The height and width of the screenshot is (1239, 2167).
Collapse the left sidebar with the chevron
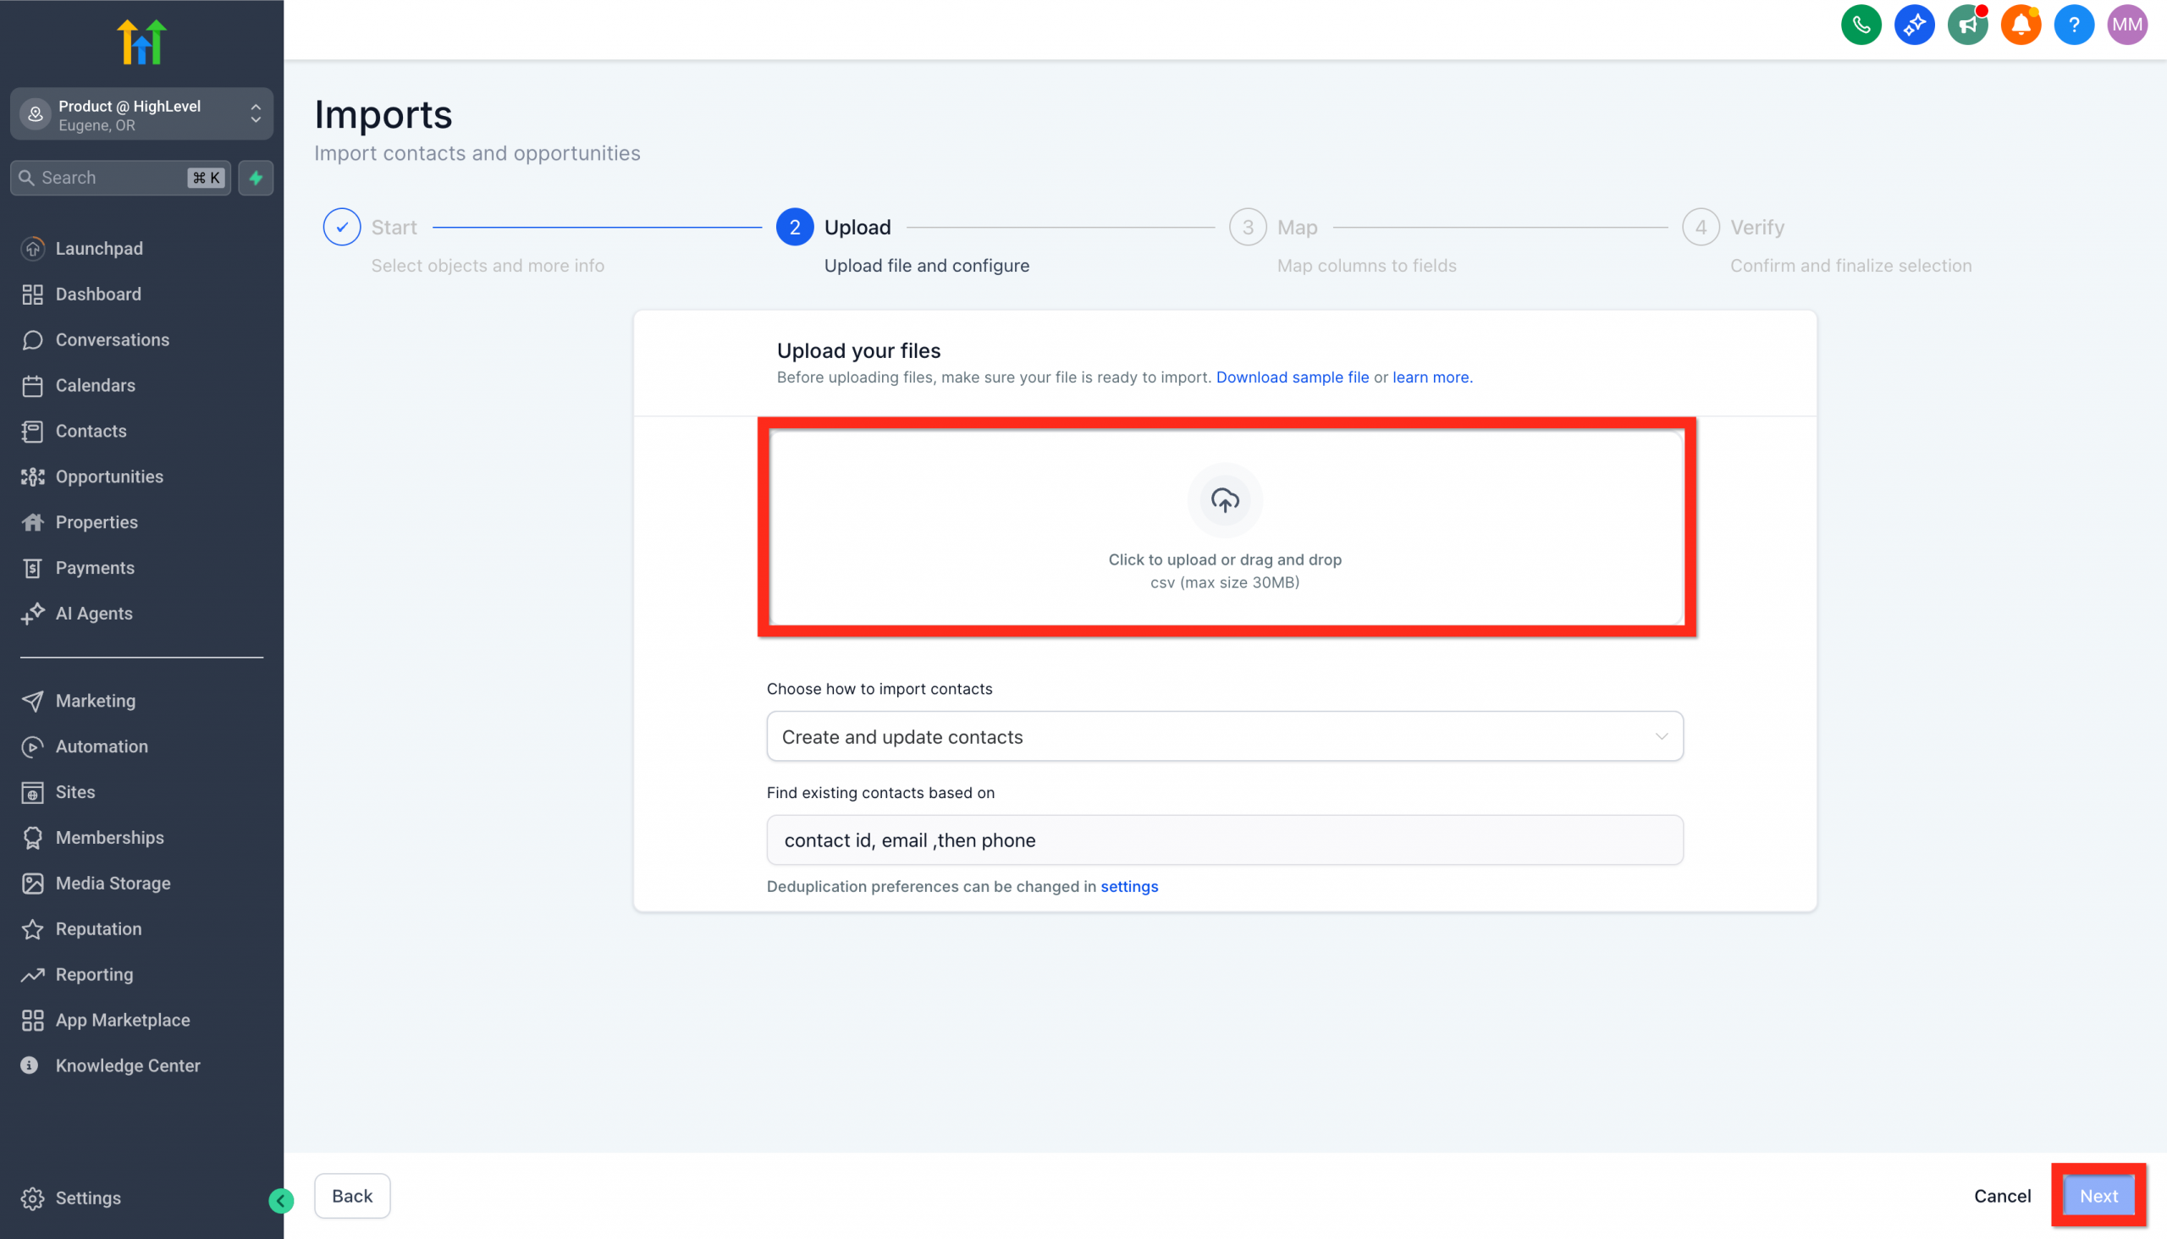click(280, 1201)
